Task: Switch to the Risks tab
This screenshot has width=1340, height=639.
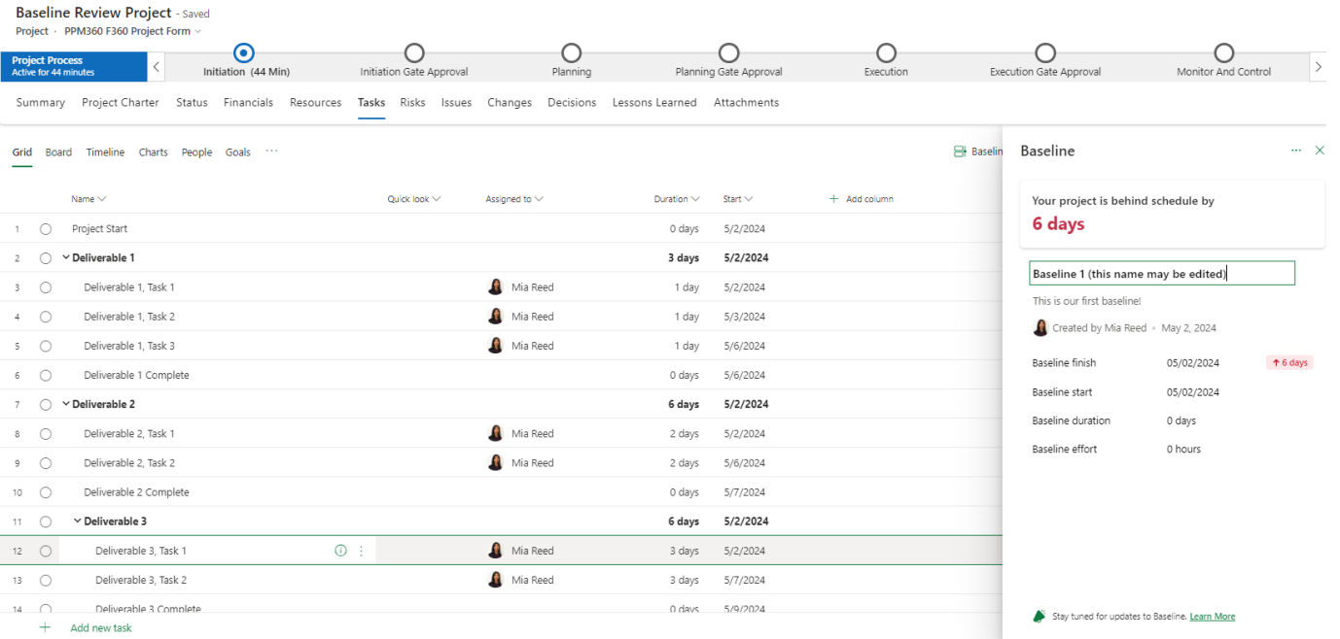Action: [412, 102]
